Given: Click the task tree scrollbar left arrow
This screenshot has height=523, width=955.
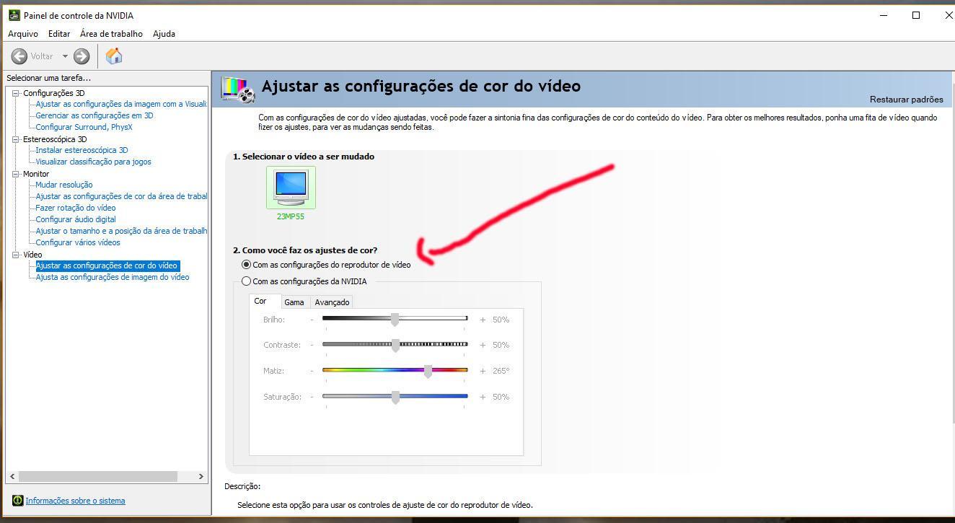Looking at the screenshot, I should click(x=12, y=476).
